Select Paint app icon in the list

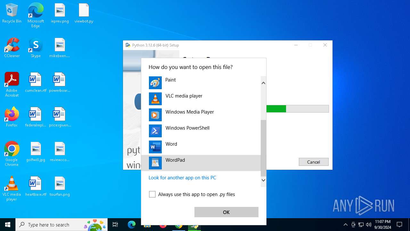[x=155, y=83]
